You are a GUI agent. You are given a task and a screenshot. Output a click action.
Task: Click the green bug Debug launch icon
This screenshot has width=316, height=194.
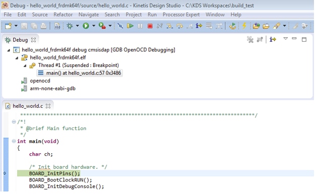(x=70, y=26)
